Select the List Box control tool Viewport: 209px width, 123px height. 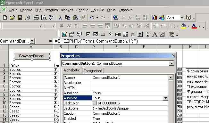[118, 35]
